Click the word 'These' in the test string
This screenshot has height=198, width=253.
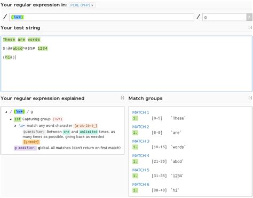click(9, 40)
